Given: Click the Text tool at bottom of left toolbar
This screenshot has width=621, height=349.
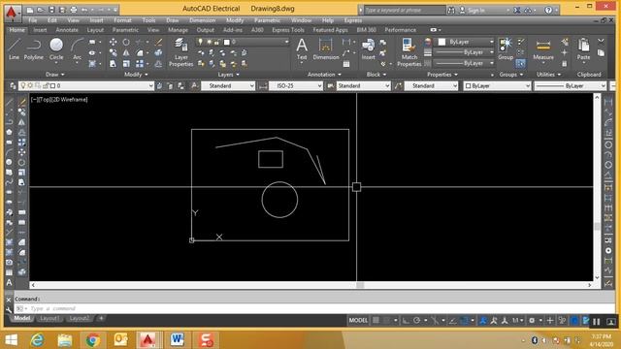Looking at the screenshot, I should (9, 282).
